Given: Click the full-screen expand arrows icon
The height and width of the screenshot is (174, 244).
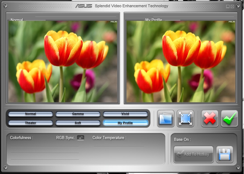Looking at the screenshot, I should tap(185, 119).
